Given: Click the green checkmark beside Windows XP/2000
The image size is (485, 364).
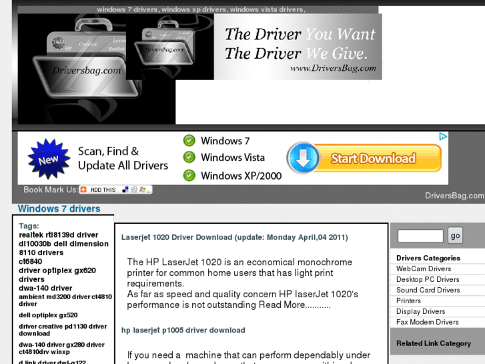Looking at the screenshot, I should (x=189, y=176).
